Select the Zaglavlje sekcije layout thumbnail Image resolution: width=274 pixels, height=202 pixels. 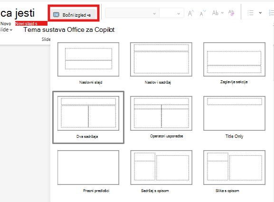pyautogui.click(x=234, y=63)
